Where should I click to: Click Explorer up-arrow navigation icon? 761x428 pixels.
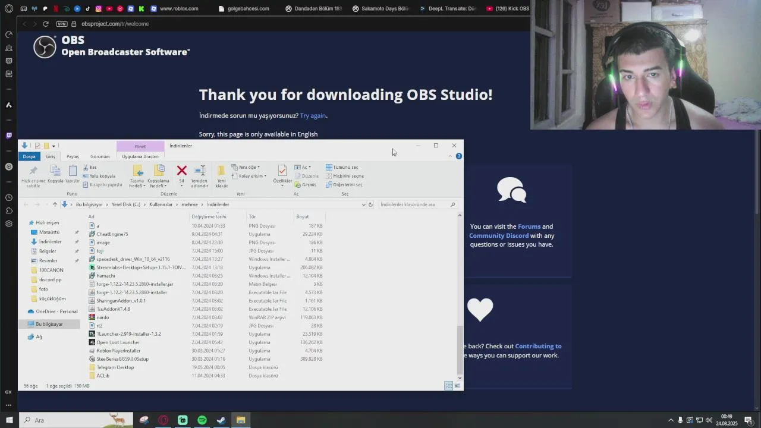55,204
